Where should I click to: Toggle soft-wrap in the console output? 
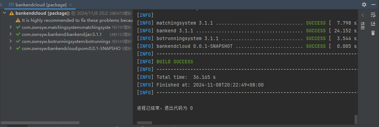pos(373,15)
